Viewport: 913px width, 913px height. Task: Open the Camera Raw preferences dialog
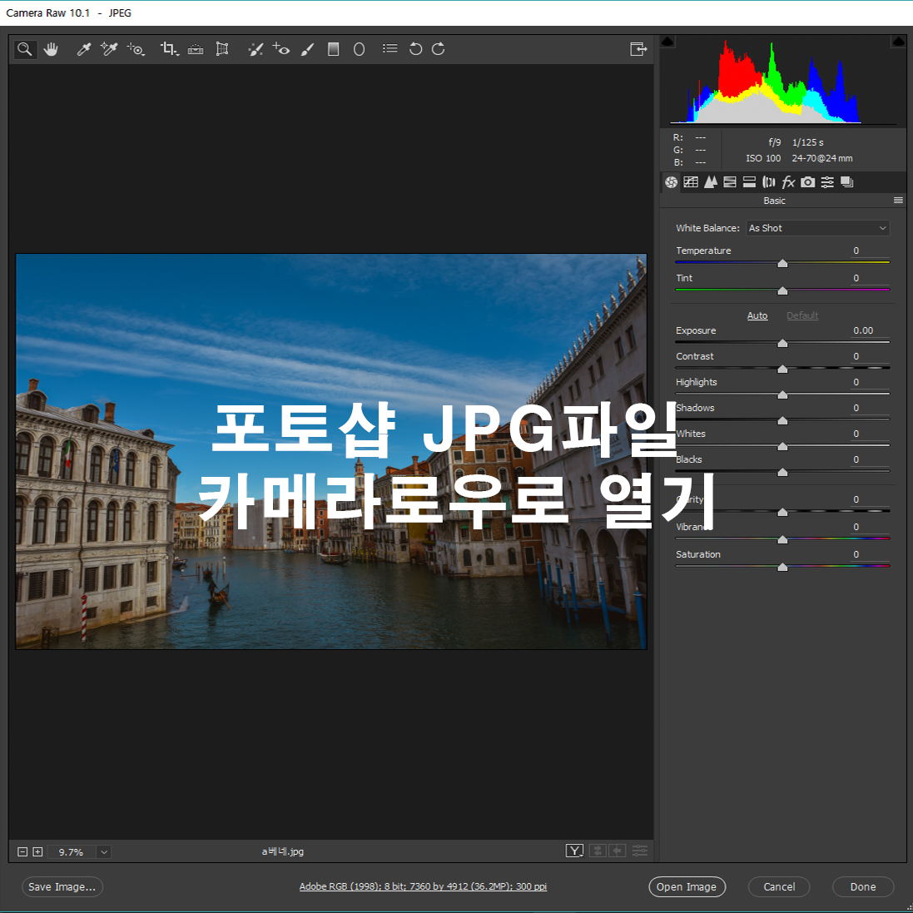point(390,49)
